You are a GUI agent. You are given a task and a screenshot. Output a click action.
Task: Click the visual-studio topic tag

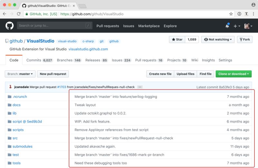pyautogui.click(x=67, y=41)
